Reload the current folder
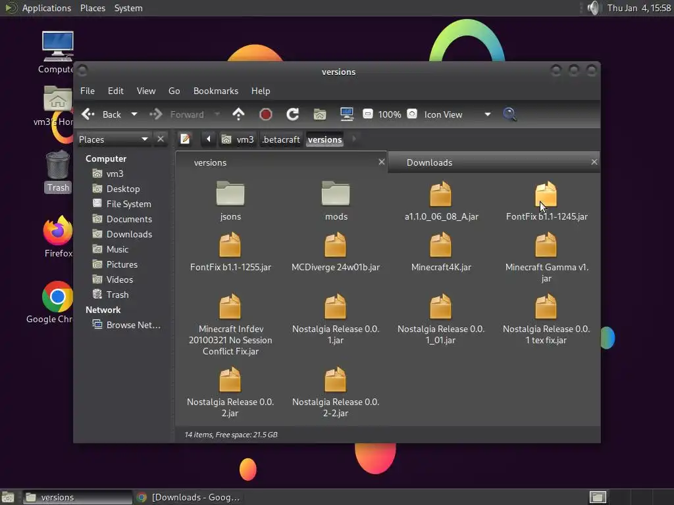The height and width of the screenshot is (505, 674). coord(293,114)
